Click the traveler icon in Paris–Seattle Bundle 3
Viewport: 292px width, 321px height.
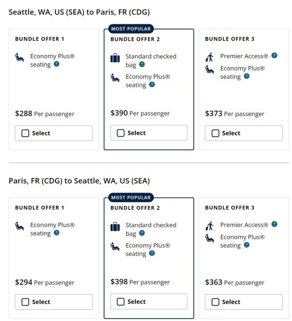[x=210, y=226]
